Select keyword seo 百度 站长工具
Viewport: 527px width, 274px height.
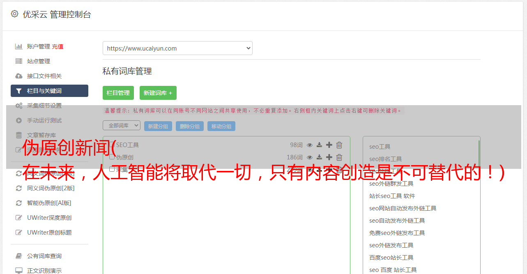(393, 270)
